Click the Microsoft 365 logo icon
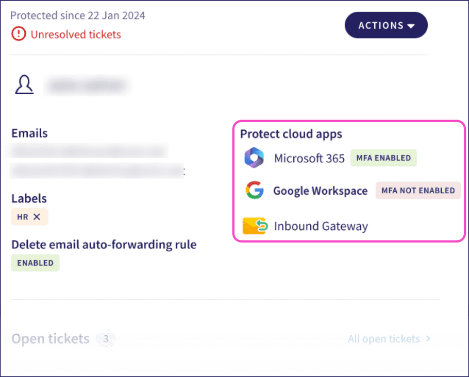469x377 pixels. 254,158
